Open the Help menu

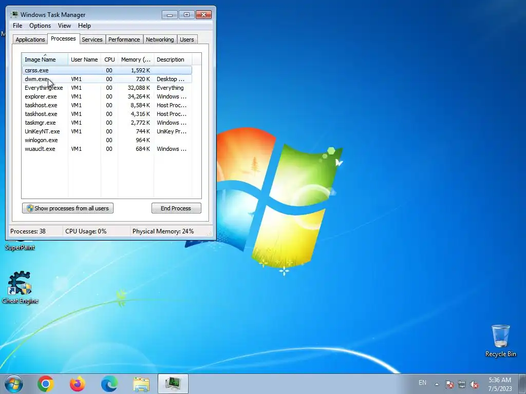pyautogui.click(x=84, y=26)
